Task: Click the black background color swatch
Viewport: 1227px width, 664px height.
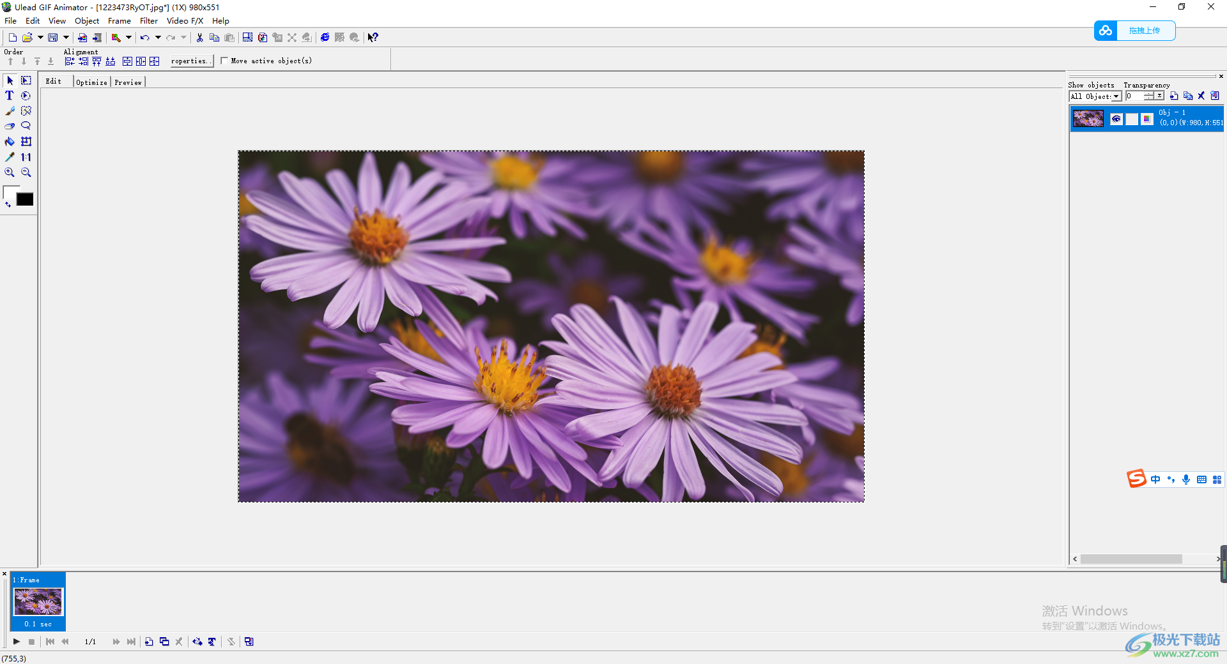Action: [x=25, y=200]
